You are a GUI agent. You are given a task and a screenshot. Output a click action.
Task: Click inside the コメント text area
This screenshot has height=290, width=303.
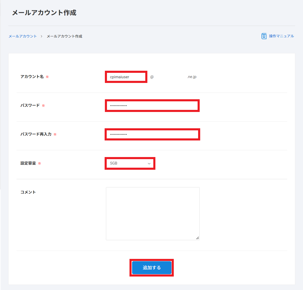point(153,213)
